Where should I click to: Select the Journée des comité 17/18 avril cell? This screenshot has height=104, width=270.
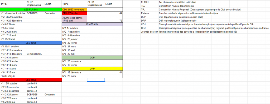[74, 19]
